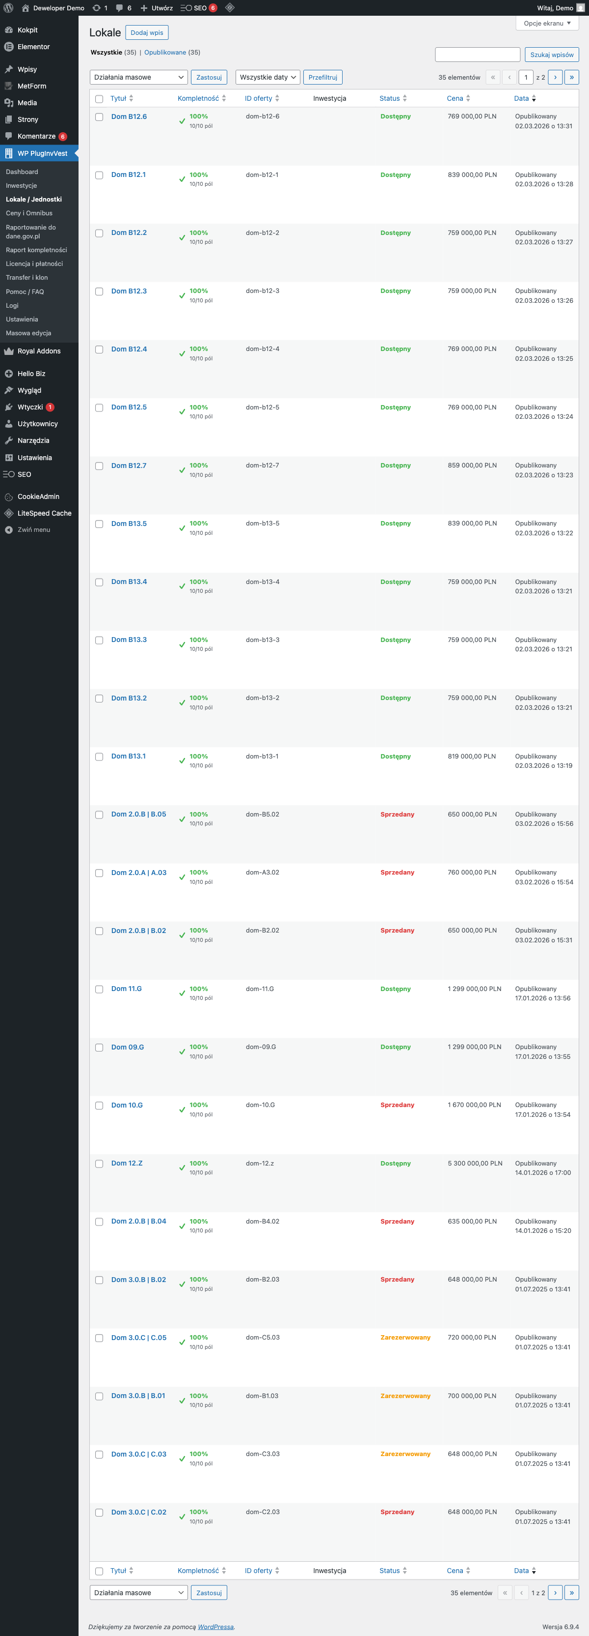Open Wszystkie daty filter dropdown

pyautogui.click(x=268, y=77)
